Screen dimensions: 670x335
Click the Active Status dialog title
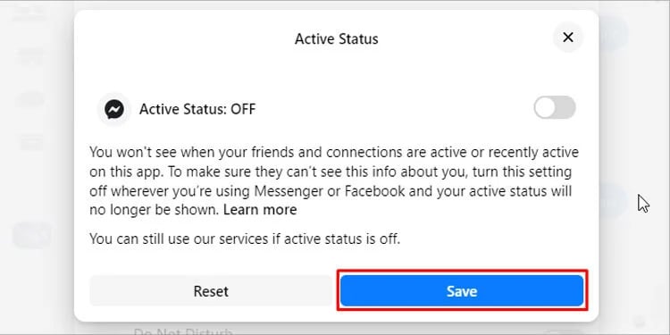point(336,39)
